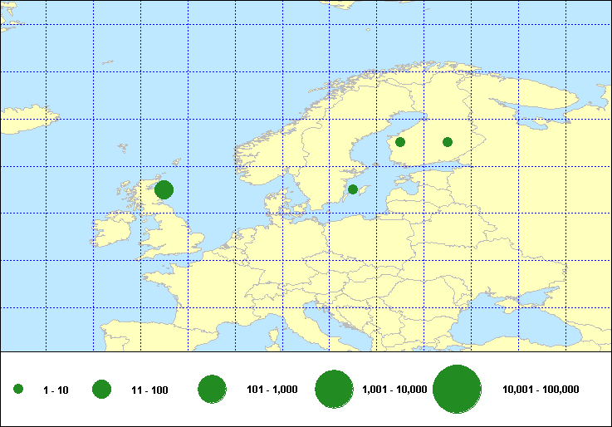Click the largest legend circle for 10,001 - 100,000
The image size is (612, 427).
point(458,389)
